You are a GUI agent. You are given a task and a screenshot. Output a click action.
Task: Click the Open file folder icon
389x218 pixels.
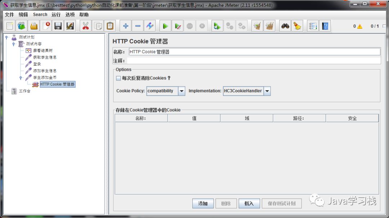coord(34,26)
